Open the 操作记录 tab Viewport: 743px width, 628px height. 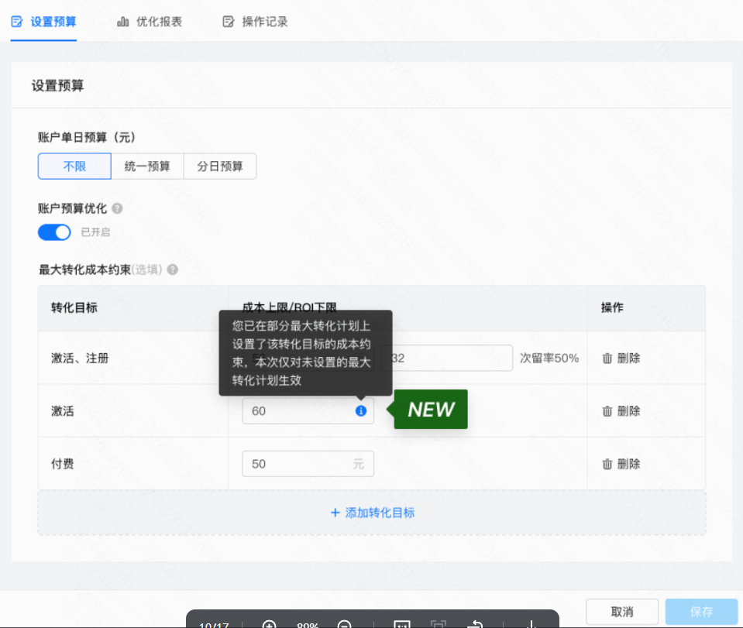[255, 22]
